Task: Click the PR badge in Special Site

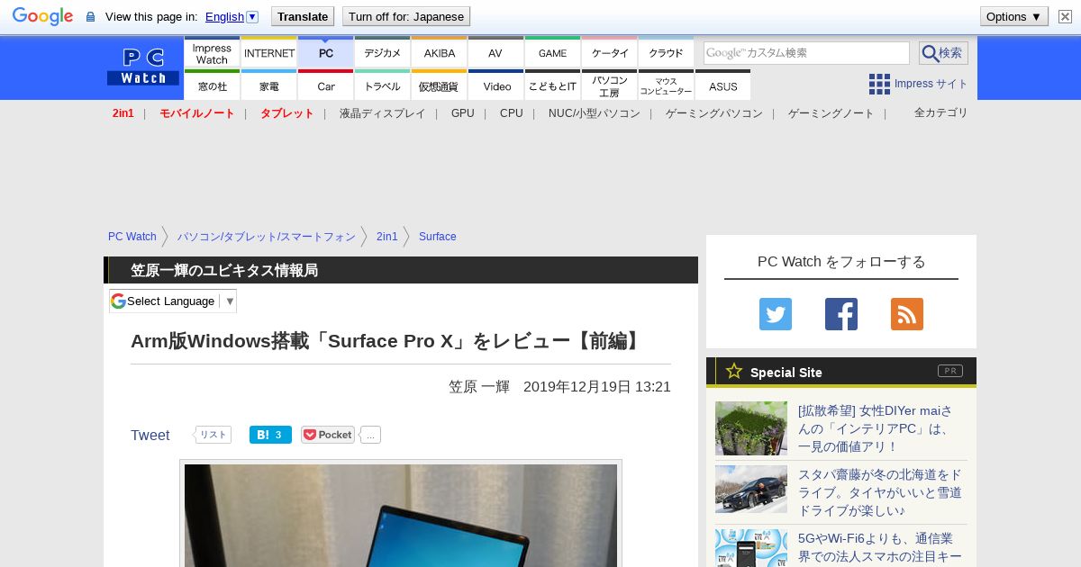Action: click(950, 371)
